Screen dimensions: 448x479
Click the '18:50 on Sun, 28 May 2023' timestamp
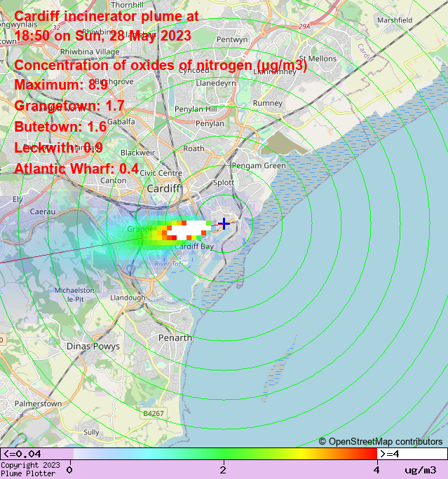103,36
